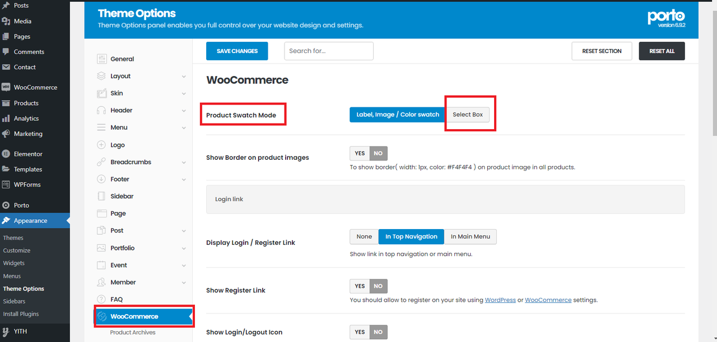Click the Member users icon
Image resolution: width=717 pixels, height=342 pixels.
pyautogui.click(x=101, y=282)
